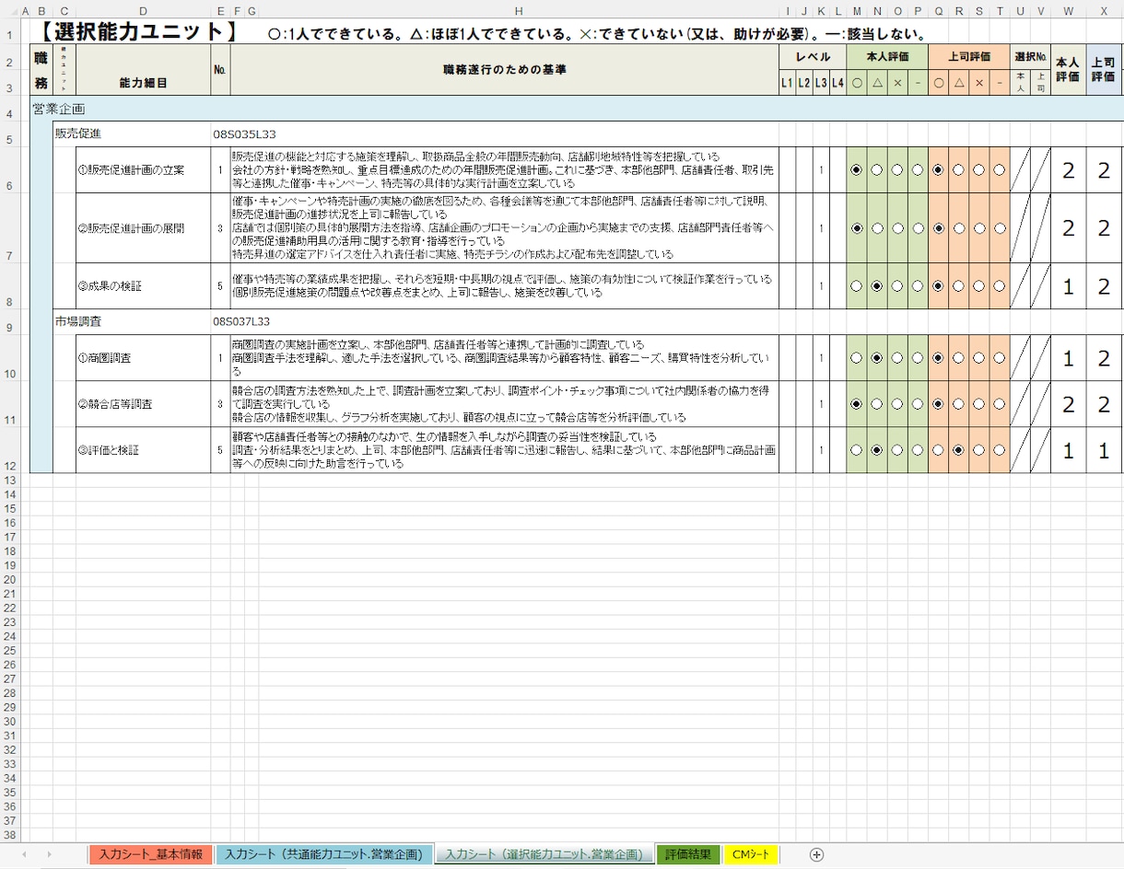
Task: Select the 選択能力ユニット.営業企画 sheet tab
Action: pyautogui.click(x=544, y=854)
